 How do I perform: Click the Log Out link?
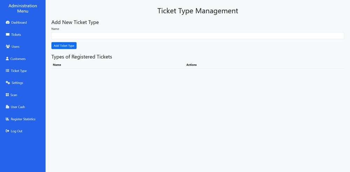pyautogui.click(x=16, y=131)
